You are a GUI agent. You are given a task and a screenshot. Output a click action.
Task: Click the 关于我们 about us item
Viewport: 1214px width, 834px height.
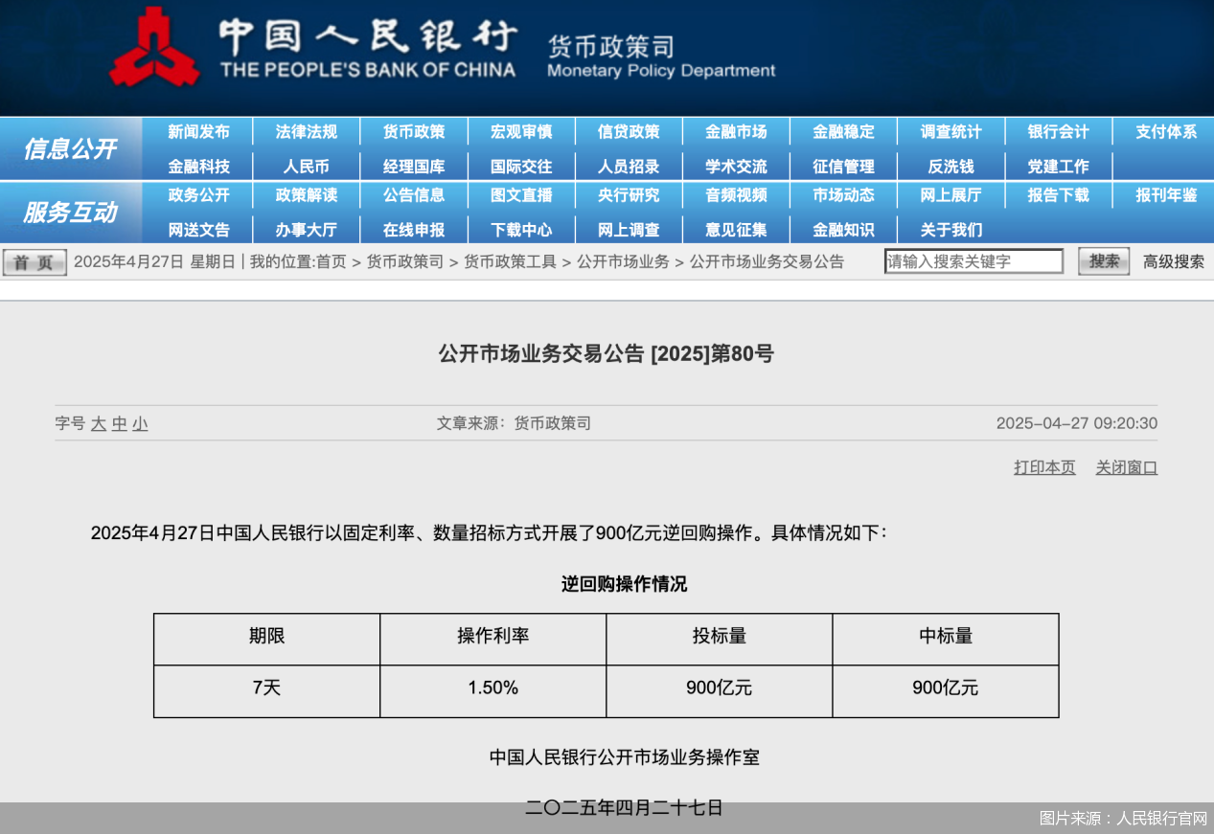(x=951, y=230)
